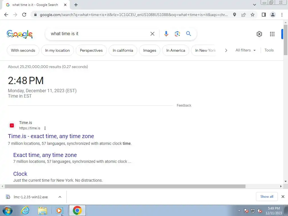The height and width of the screenshot is (216, 288).
Task: Go back with the browser back arrow
Action: point(6,15)
